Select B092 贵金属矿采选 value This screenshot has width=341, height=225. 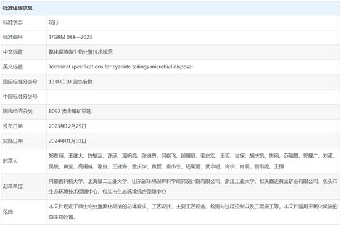pyautogui.click(x=70, y=112)
